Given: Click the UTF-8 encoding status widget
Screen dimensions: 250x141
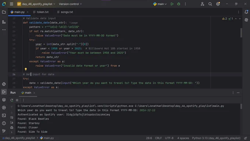Looking at the screenshot, I should [169, 138].
